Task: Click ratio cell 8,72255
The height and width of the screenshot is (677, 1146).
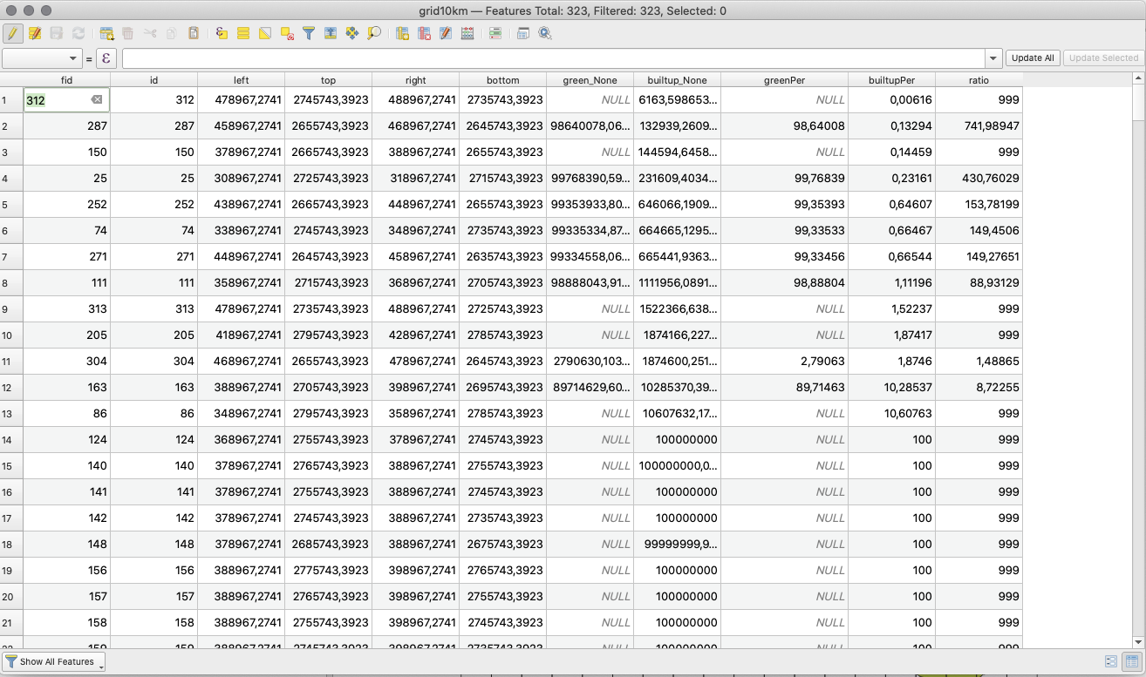Action: [x=979, y=388]
